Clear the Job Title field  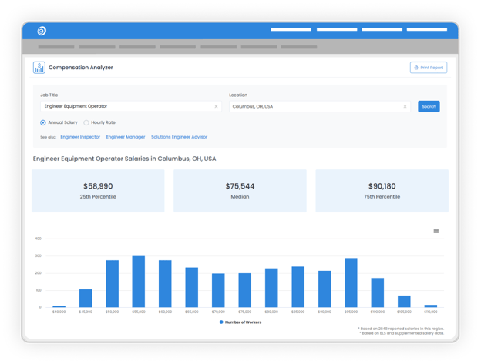(216, 106)
